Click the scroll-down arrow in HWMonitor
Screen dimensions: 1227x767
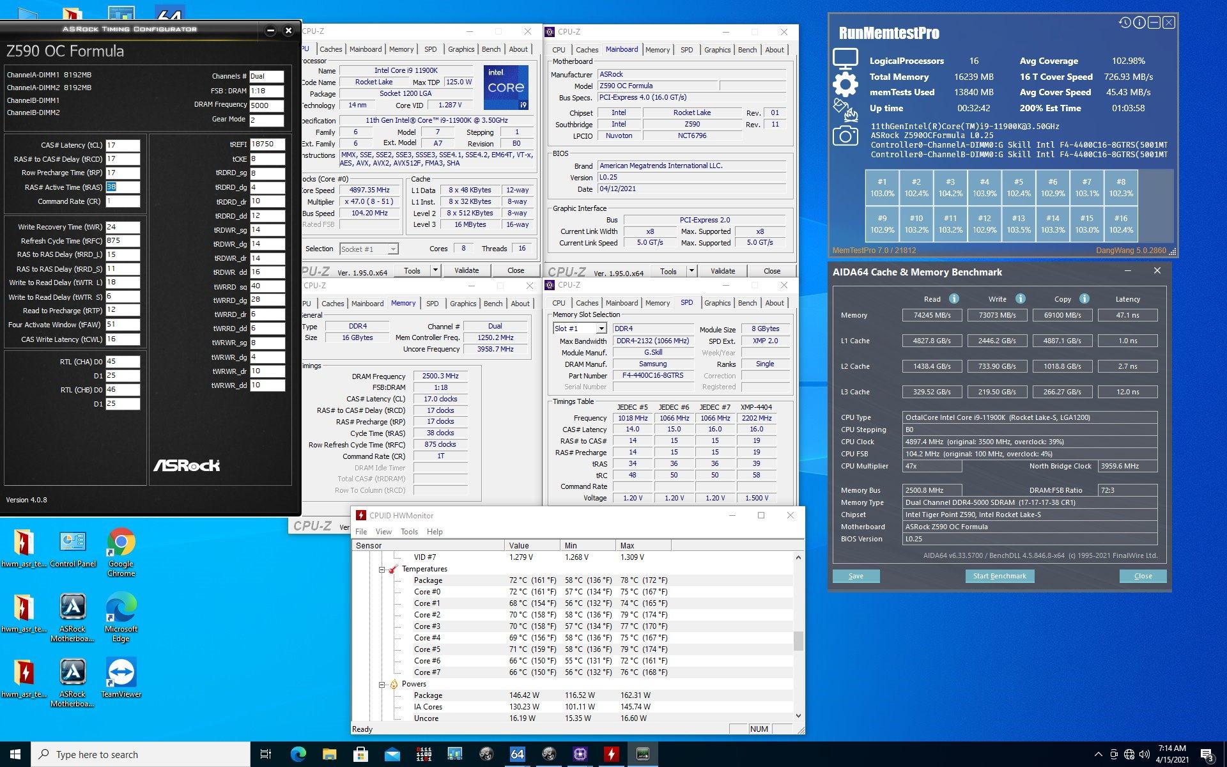798,716
